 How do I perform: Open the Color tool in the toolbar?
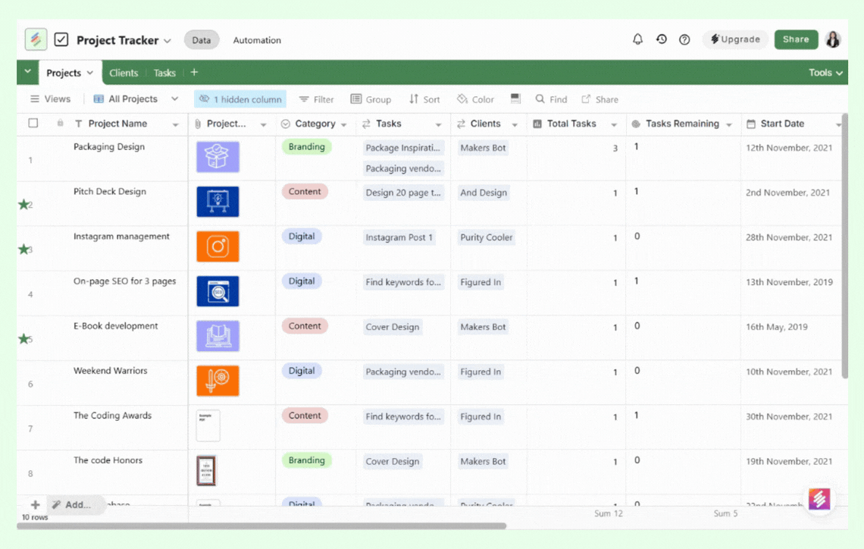click(475, 99)
